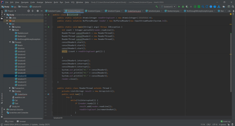
Task: Show the hidden editor tabs list
Action: tap(229, 11)
